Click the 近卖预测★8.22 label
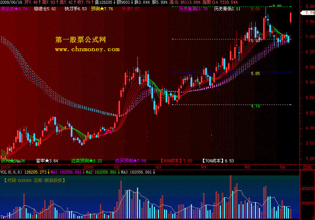 pyautogui.click(x=87, y=161)
